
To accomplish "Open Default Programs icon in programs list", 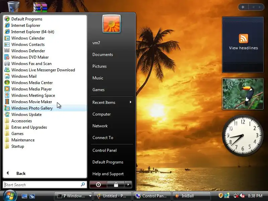I will [x=7, y=19].
